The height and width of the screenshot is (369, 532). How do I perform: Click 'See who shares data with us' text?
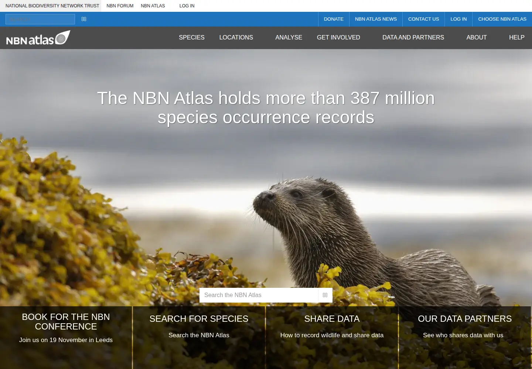pos(463,335)
